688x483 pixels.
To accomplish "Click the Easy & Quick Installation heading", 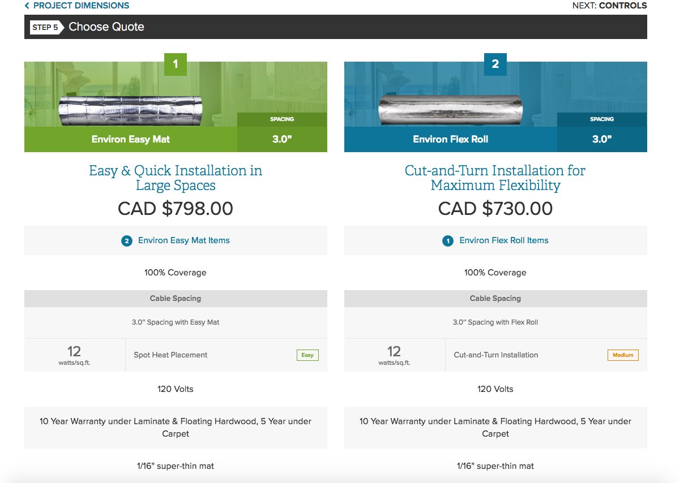I will pos(176,178).
